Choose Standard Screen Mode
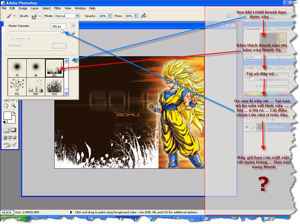 pos(5,138)
